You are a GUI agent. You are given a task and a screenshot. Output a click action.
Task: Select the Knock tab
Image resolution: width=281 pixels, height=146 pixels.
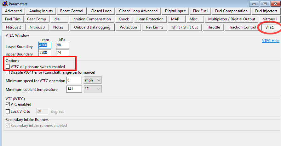(x=124, y=19)
